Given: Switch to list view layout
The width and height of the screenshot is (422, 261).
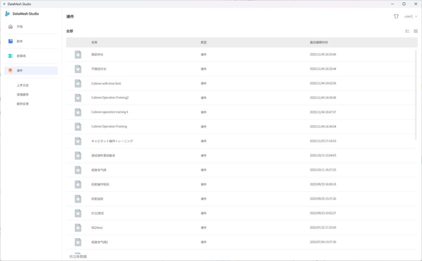Looking at the screenshot, I should coord(408,31).
